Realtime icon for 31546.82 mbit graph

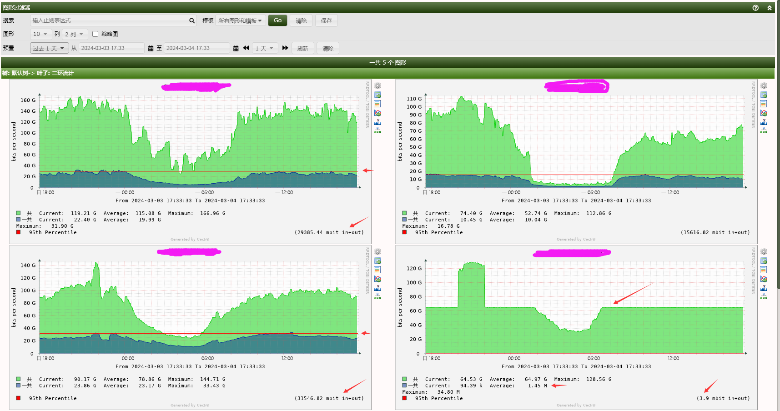[x=377, y=279]
